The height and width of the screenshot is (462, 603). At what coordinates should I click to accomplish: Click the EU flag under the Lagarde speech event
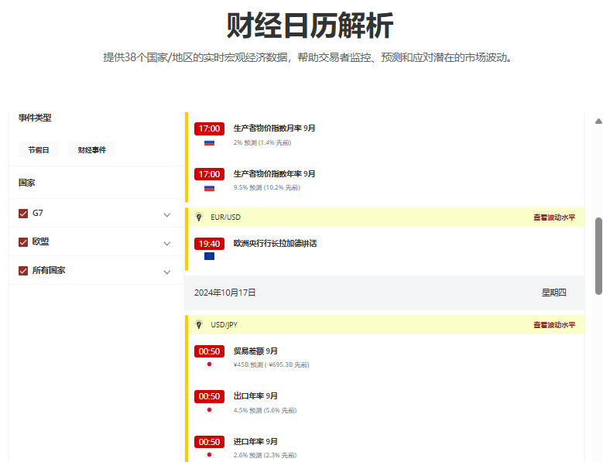click(x=209, y=256)
